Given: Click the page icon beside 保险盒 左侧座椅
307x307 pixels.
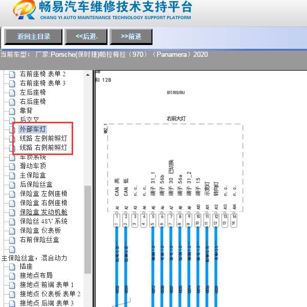Looking at the screenshot, I should (12, 194).
